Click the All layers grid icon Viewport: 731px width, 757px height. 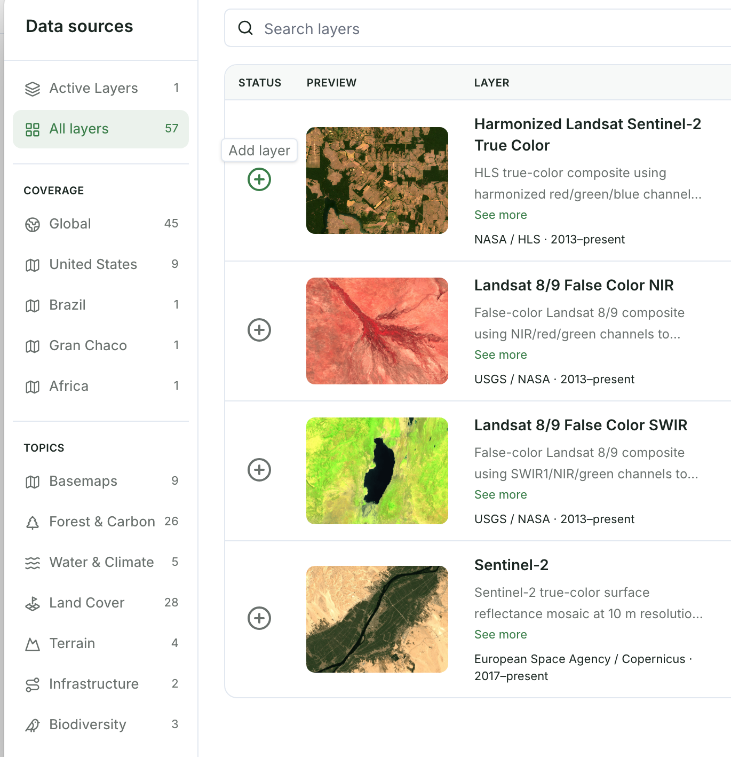33,129
